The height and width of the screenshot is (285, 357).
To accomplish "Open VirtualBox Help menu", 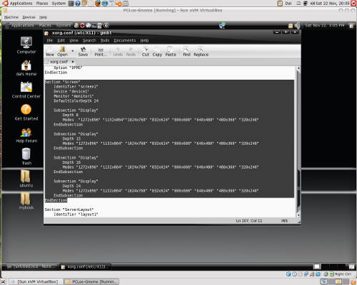I will pos(43,17).
